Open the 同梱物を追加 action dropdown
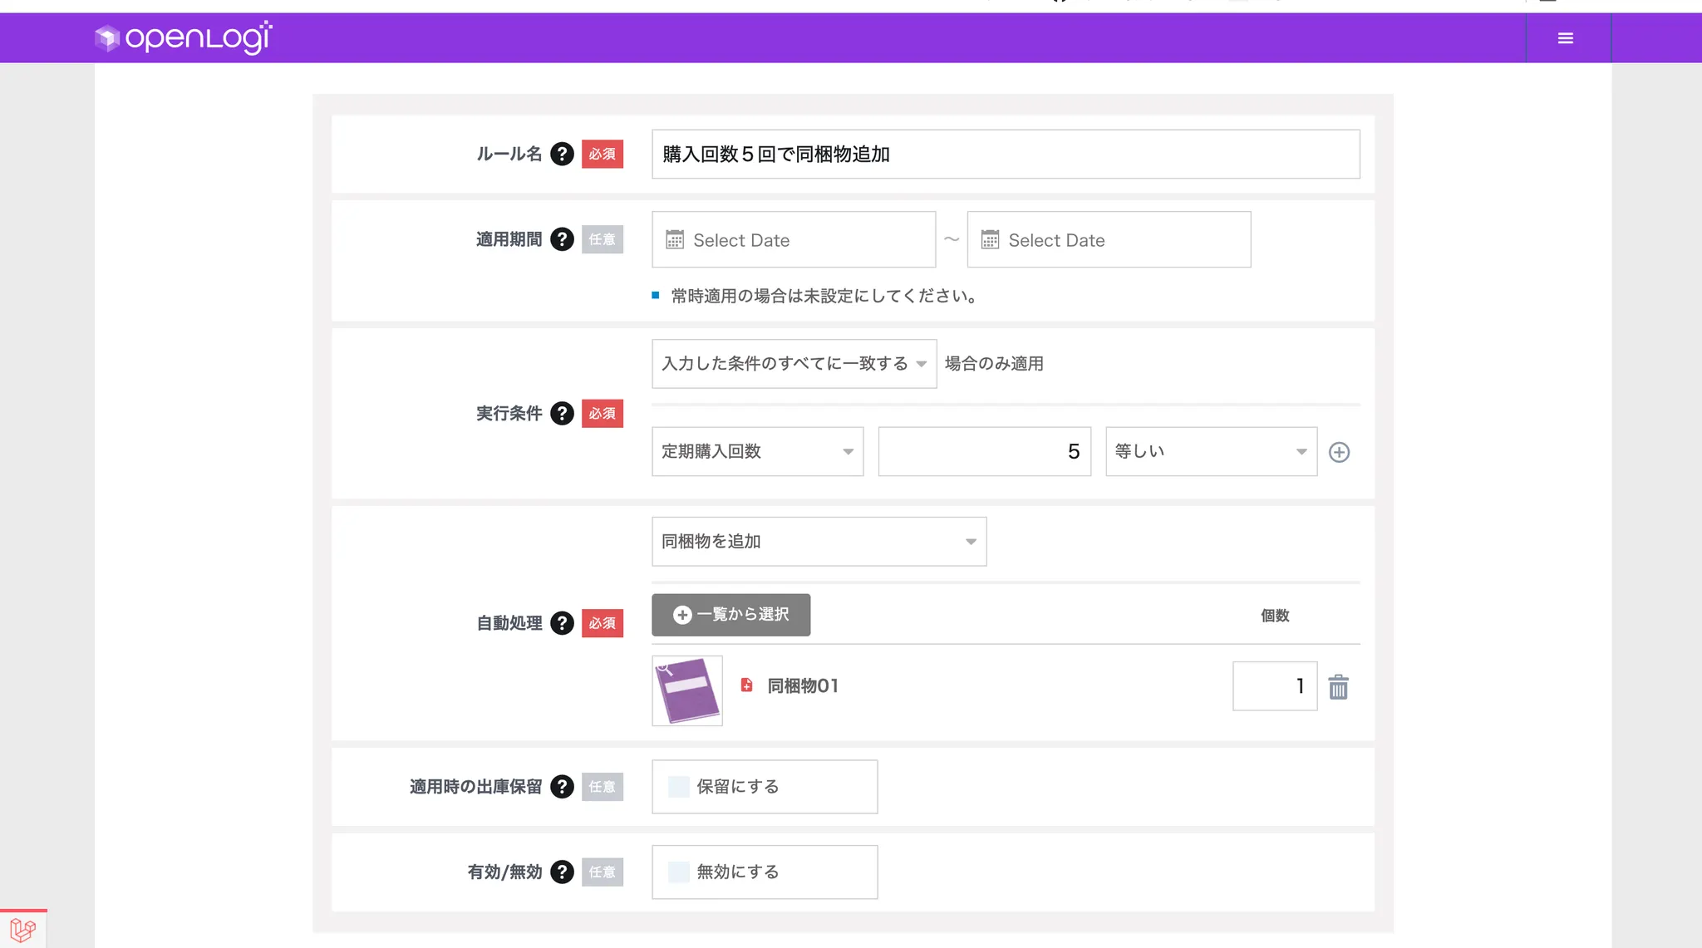The width and height of the screenshot is (1702, 948). coord(819,542)
